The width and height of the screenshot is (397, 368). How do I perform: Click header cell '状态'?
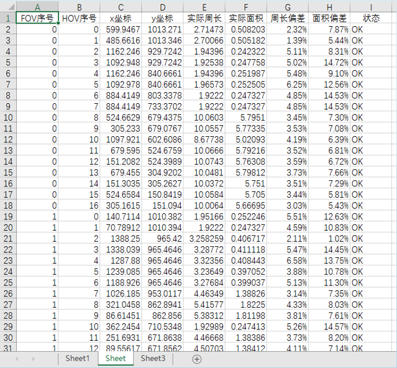pyautogui.click(x=371, y=18)
